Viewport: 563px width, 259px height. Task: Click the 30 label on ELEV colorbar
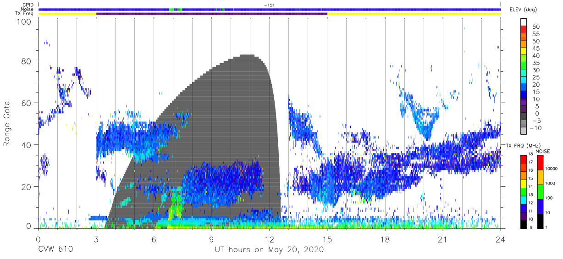click(535, 70)
